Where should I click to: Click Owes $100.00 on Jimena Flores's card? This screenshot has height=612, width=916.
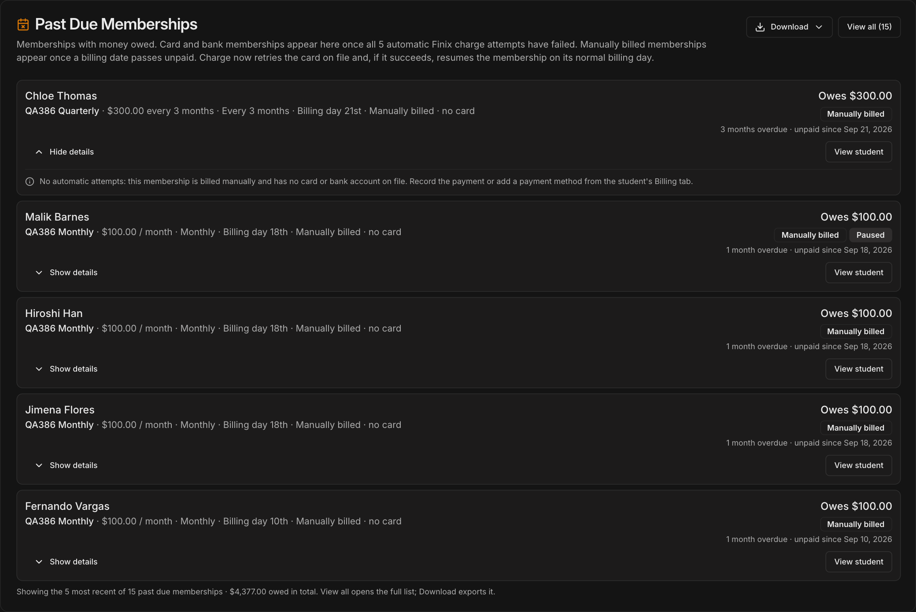tap(856, 410)
